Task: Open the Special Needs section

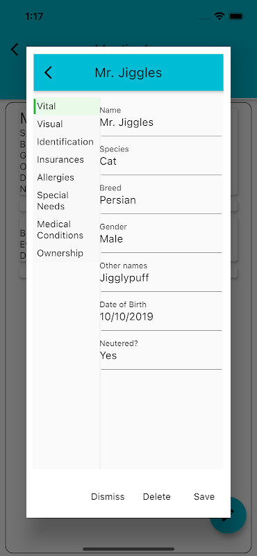Action: point(67,201)
